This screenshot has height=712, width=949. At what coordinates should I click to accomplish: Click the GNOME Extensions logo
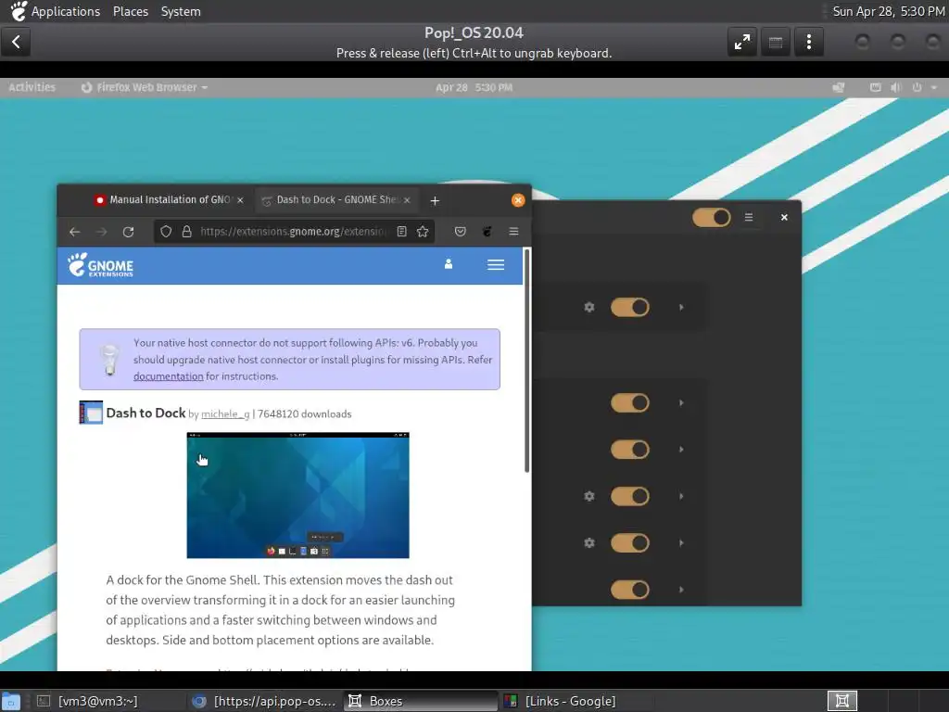click(100, 265)
